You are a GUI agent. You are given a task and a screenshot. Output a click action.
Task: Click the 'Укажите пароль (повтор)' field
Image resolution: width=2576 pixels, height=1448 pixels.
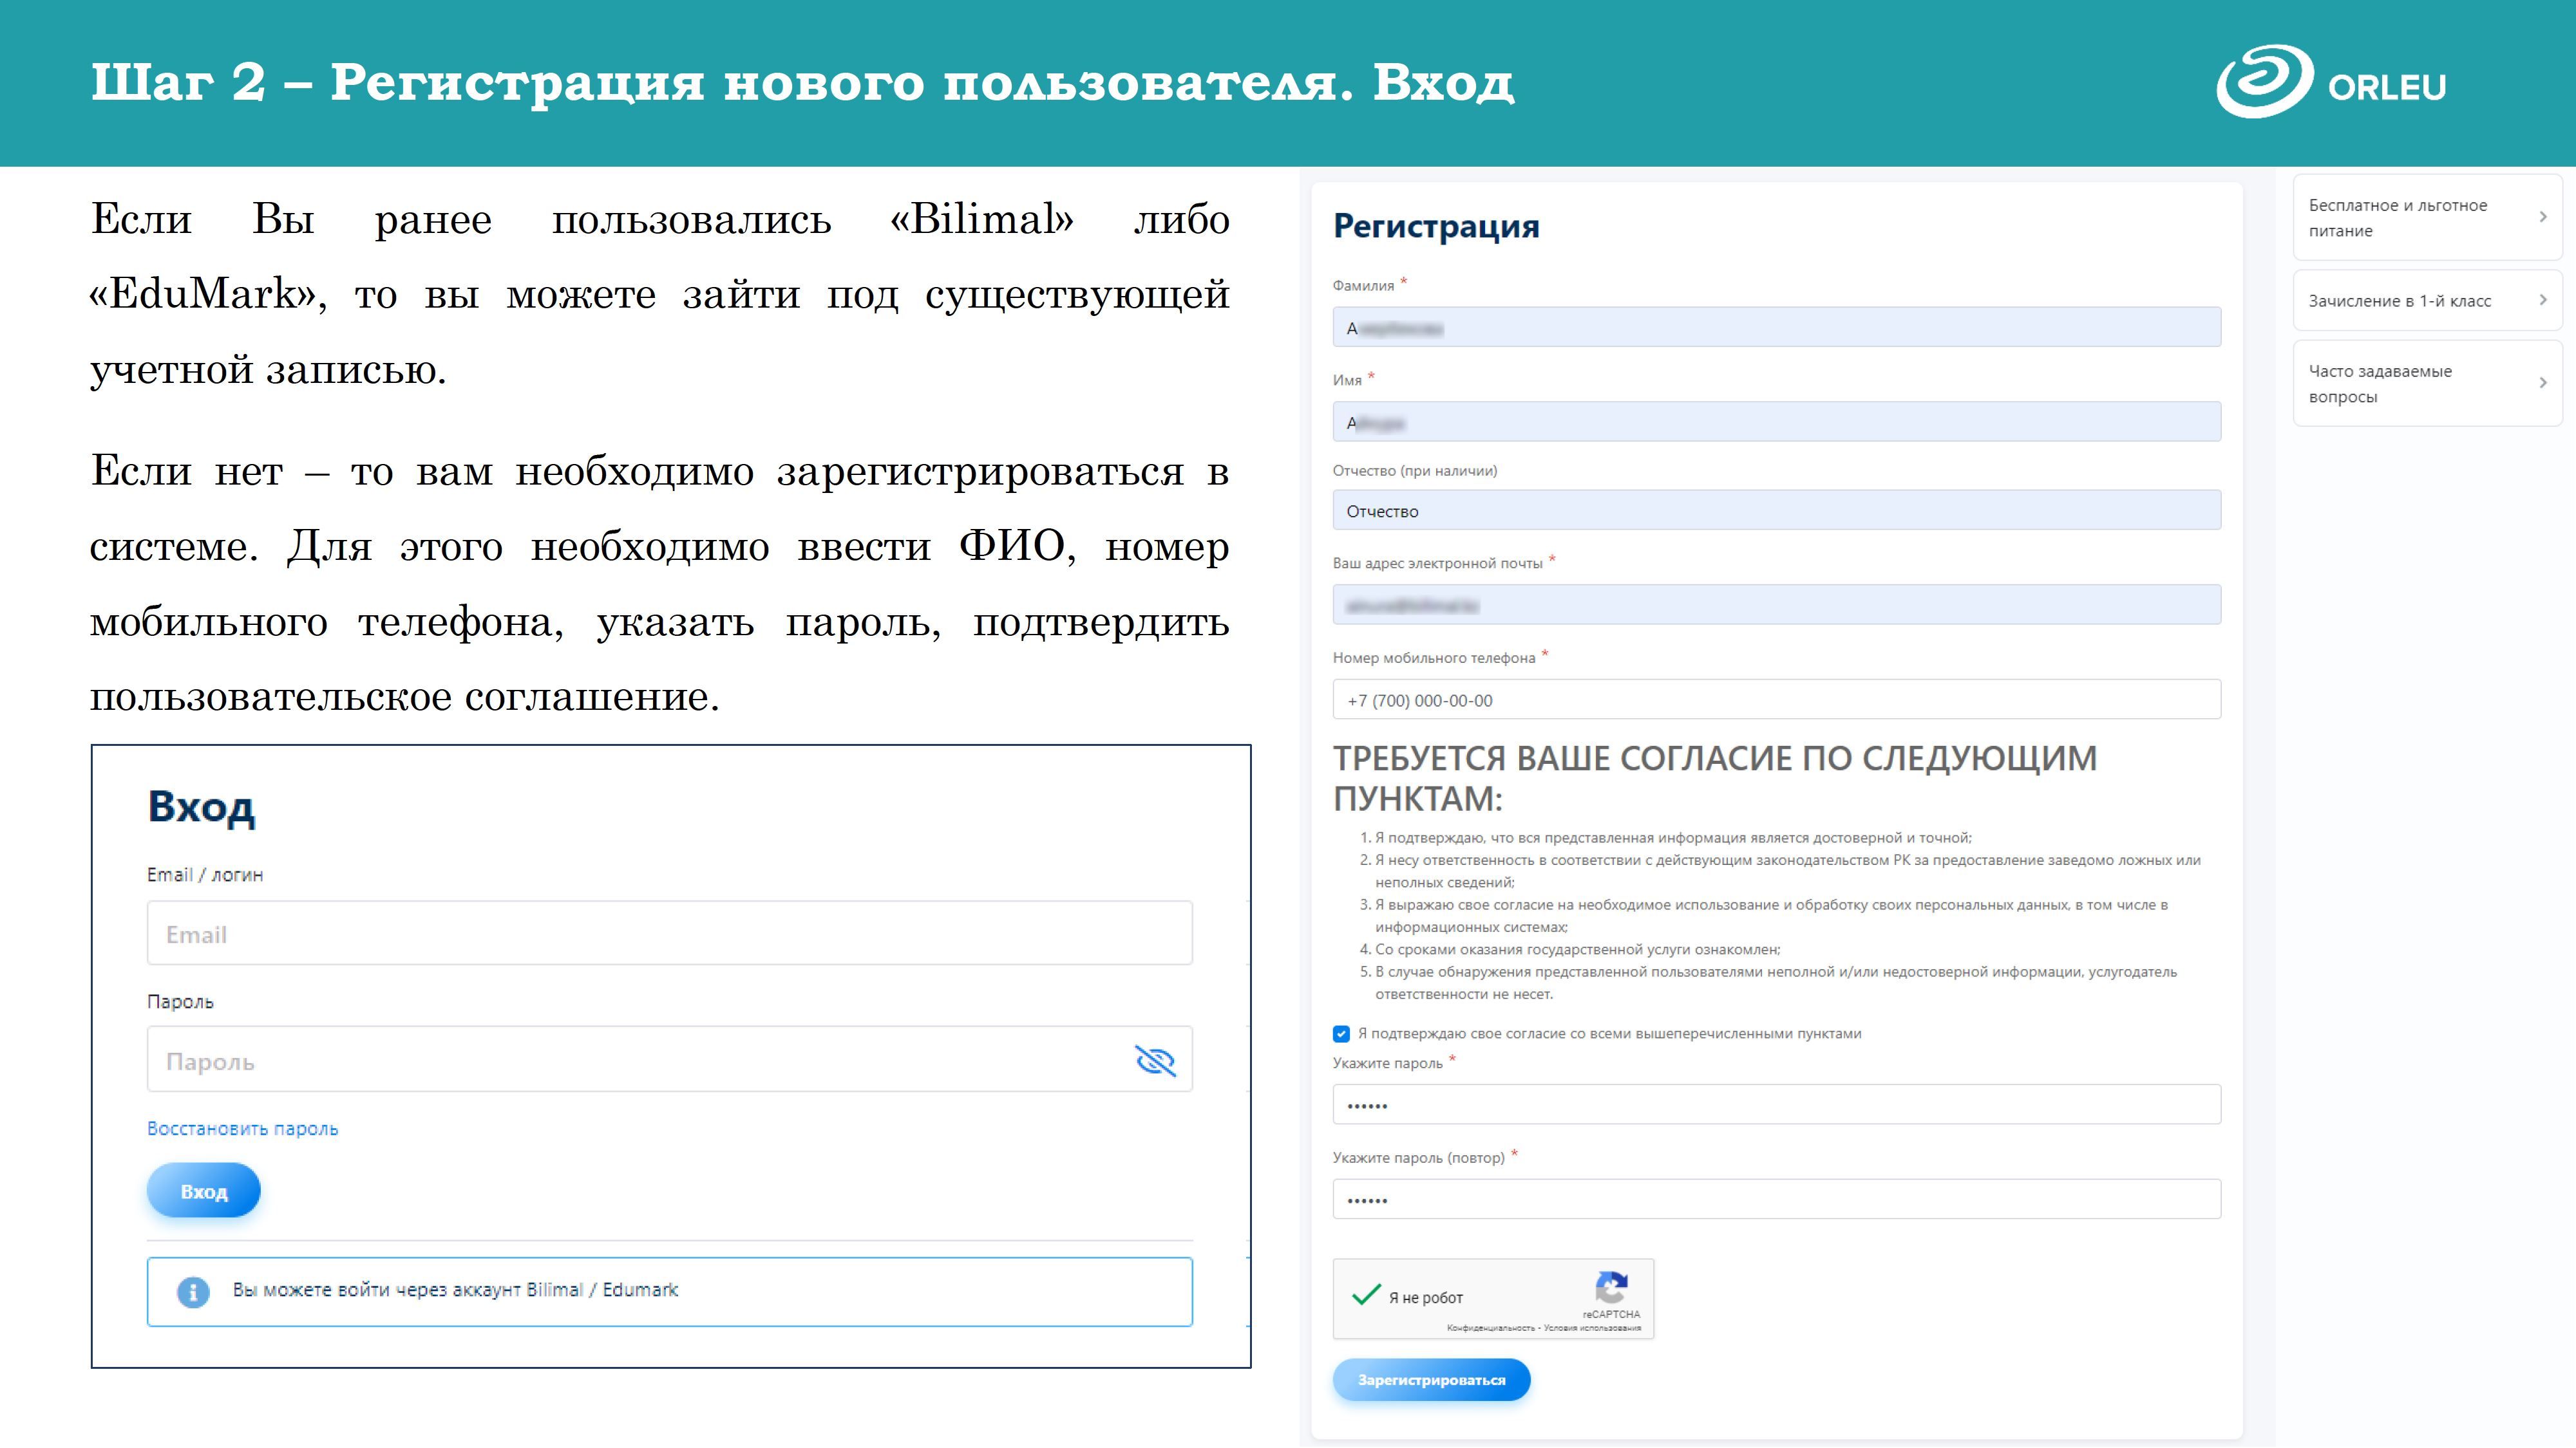click(x=1776, y=1199)
